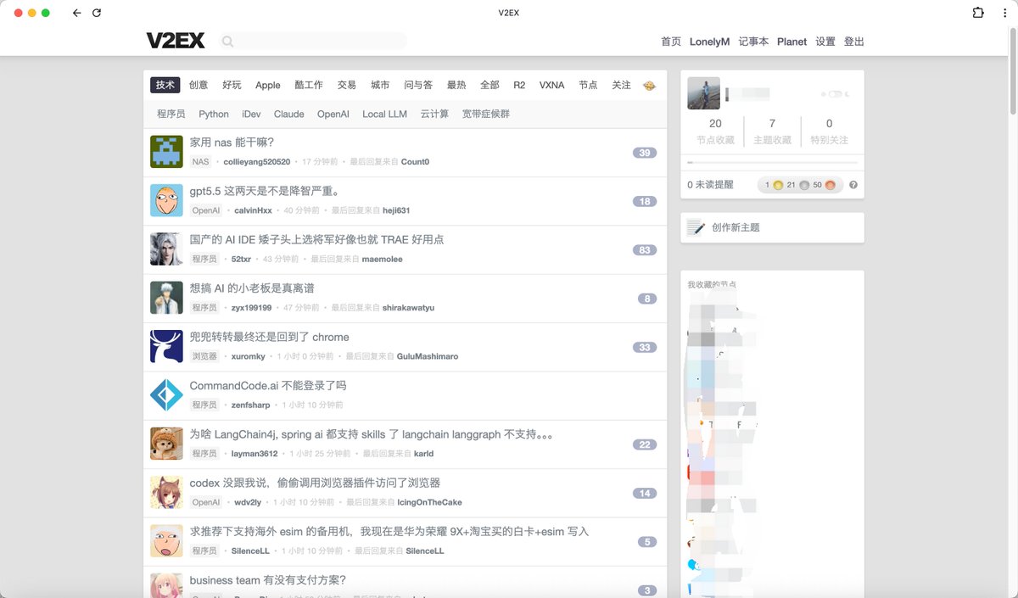Screen dimensions: 1018x598
Task: Open the 程序员 sub-node link
Action: point(171,114)
